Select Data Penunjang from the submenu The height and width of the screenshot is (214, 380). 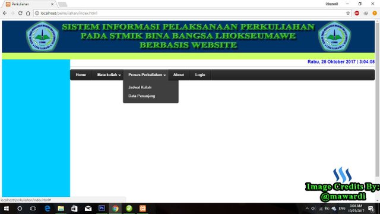pyautogui.click(x=142, y=96)
